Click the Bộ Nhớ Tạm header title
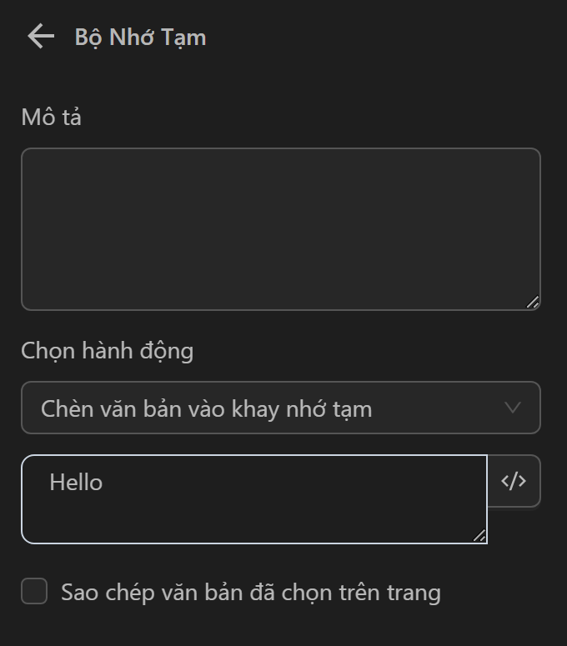567x646 pixels. pyautogui.click(x=140, y=38)
